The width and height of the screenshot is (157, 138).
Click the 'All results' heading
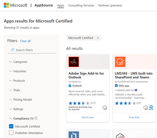click(75, 48)
